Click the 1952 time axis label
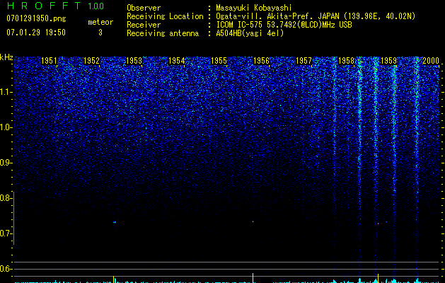The width and height of the screenshot is (445, 283). click(x=91, y=61)
